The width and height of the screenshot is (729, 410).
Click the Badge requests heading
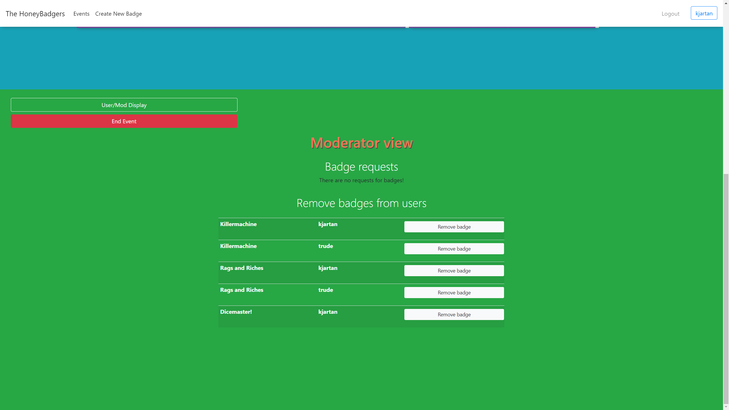(361, 167)
